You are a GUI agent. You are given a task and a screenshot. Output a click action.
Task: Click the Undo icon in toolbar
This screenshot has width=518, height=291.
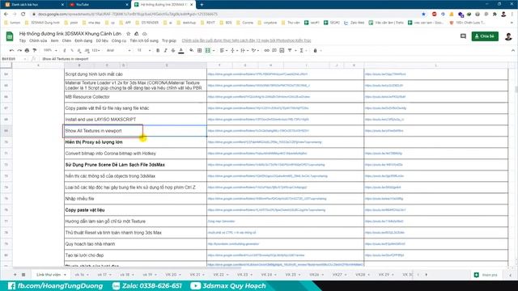coord(11,50)
